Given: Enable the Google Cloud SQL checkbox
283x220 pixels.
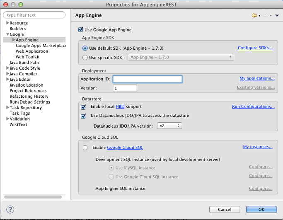Looking at the screenshot, I should (85, 147).
